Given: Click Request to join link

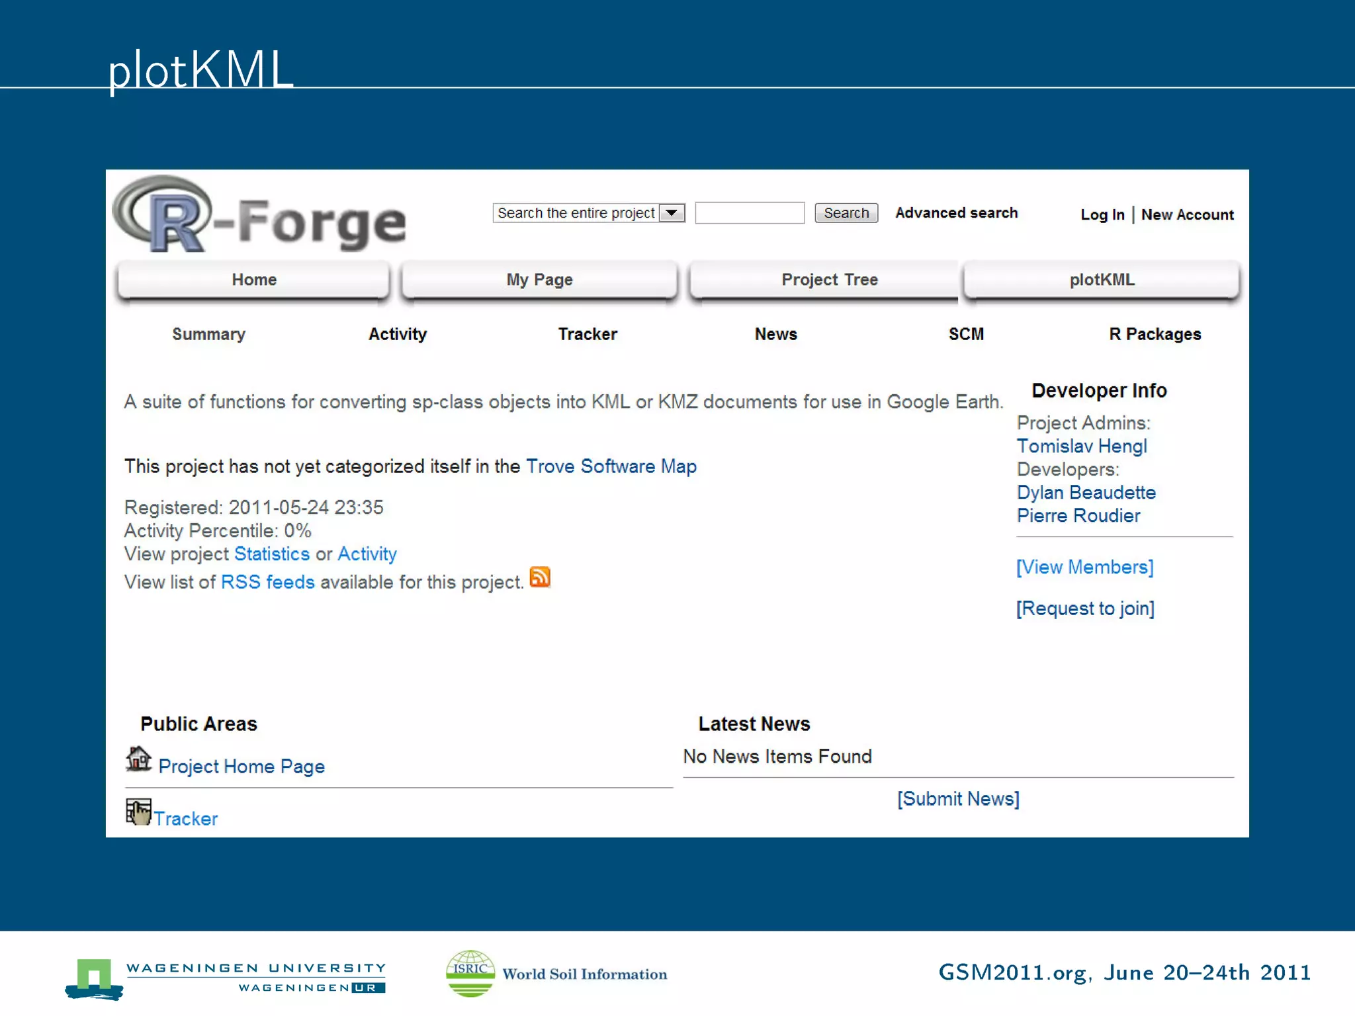Looking at the screenshot, I should tap(1085, 609).
